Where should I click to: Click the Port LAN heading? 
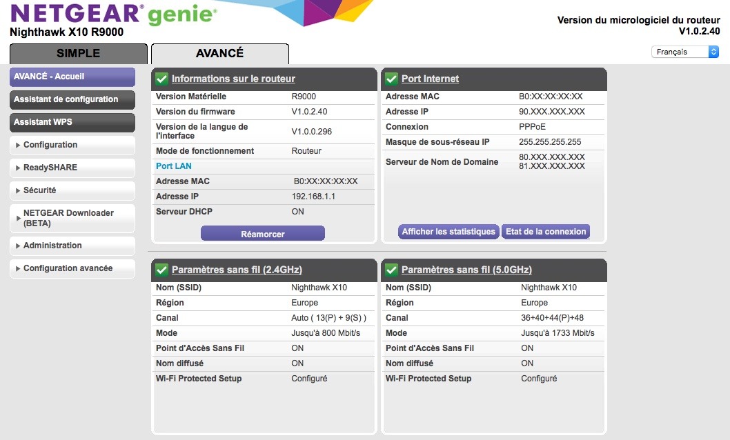tap(174, 166)
